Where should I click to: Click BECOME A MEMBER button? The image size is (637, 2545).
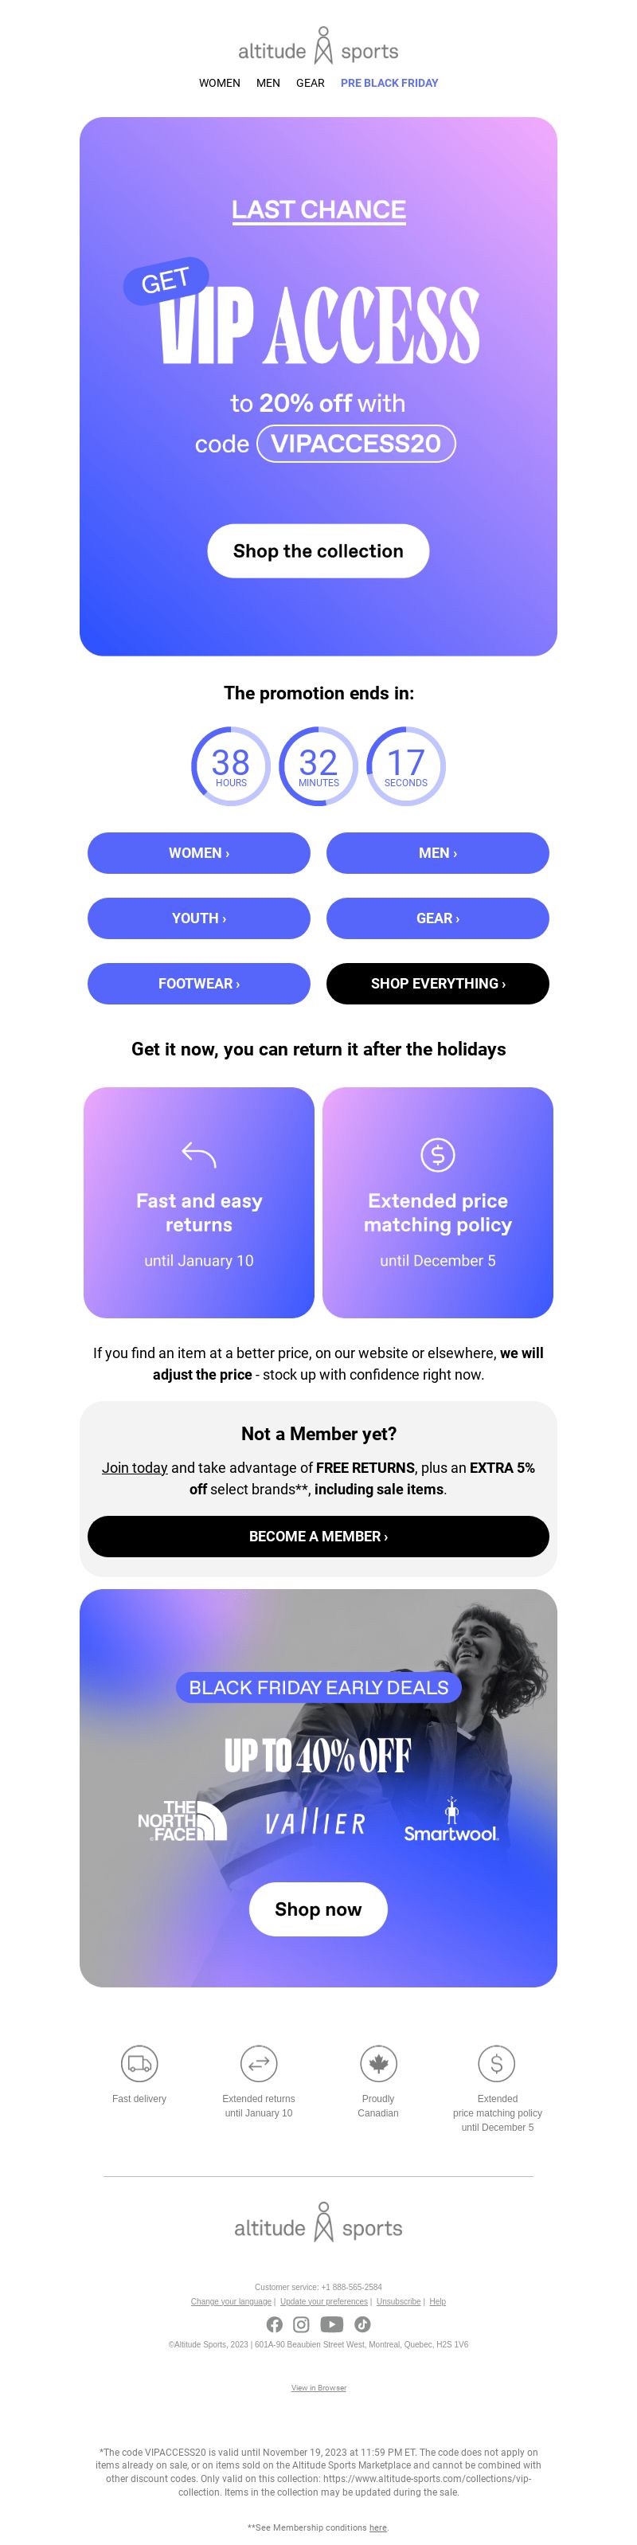pos(318,1537)
